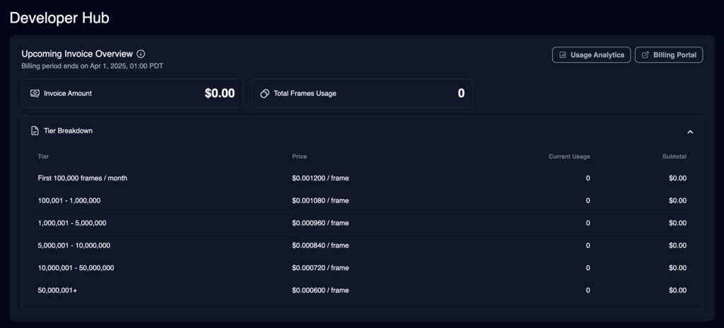The width and height of the screenshot is (724, 328).
Task: Click the info icon beside Upcoming Invoice Overview
Action: pyautogui.click(x=141, y=54)
